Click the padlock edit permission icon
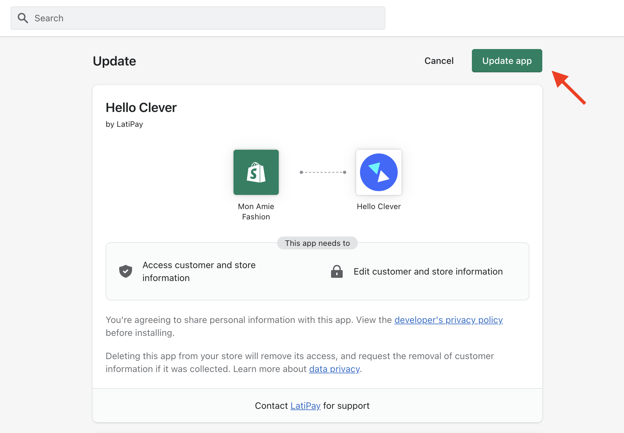This screenshot has height=433, width=624. [337, 271]
